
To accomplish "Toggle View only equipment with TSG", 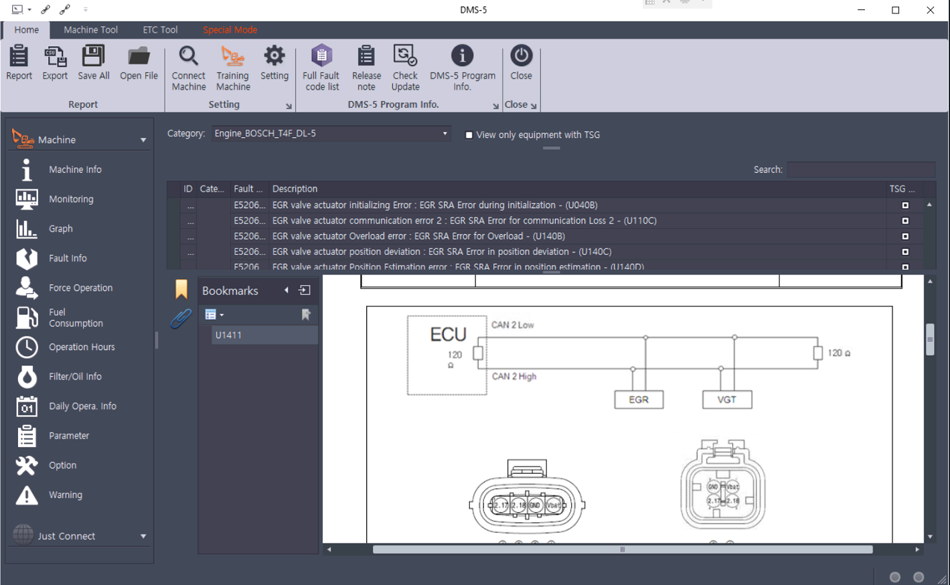I will click(469, 135).
